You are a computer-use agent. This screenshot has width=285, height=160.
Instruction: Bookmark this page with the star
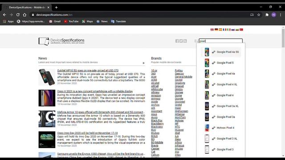[259, 15]
